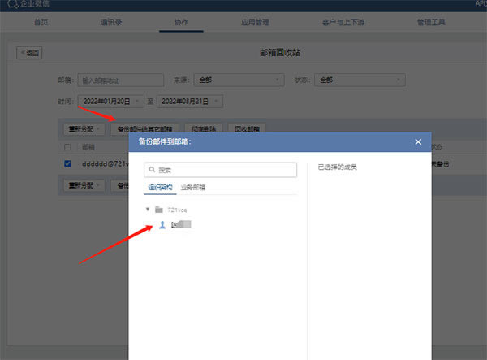487x360 pixels.
Task: Open the 客户与上下游 customers tab
Action: (343, 22)
